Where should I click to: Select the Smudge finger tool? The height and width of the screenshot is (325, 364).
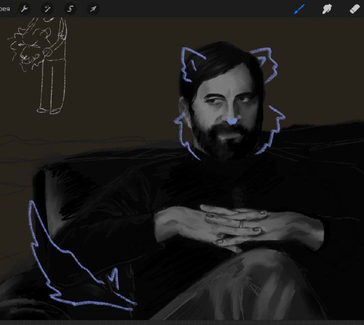point(327,9)
